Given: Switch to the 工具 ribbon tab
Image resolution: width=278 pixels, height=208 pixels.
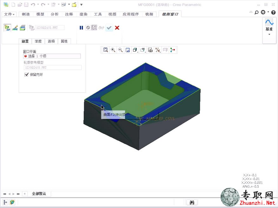Looking at the screenshot, I should pos(98,14).
